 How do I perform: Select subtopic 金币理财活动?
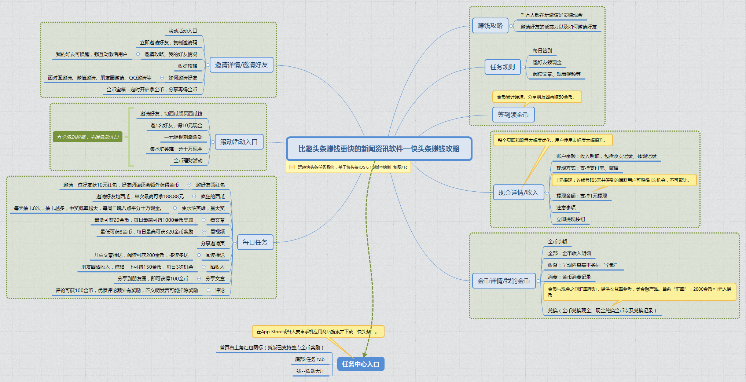(x=188, y=161)
